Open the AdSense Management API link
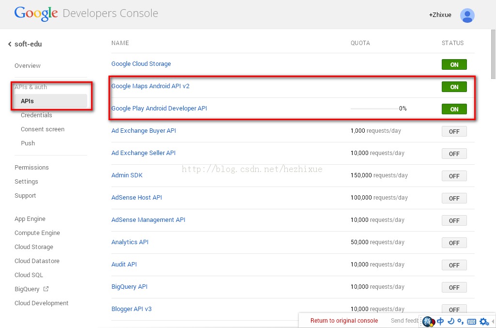The width and height of the screenshot is (496, 328). pos(148,220)
